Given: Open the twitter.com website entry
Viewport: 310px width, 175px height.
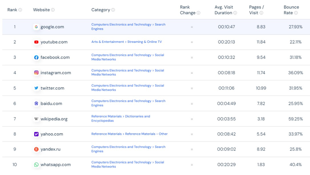Looking at the screenshot, I should [52, 88].
